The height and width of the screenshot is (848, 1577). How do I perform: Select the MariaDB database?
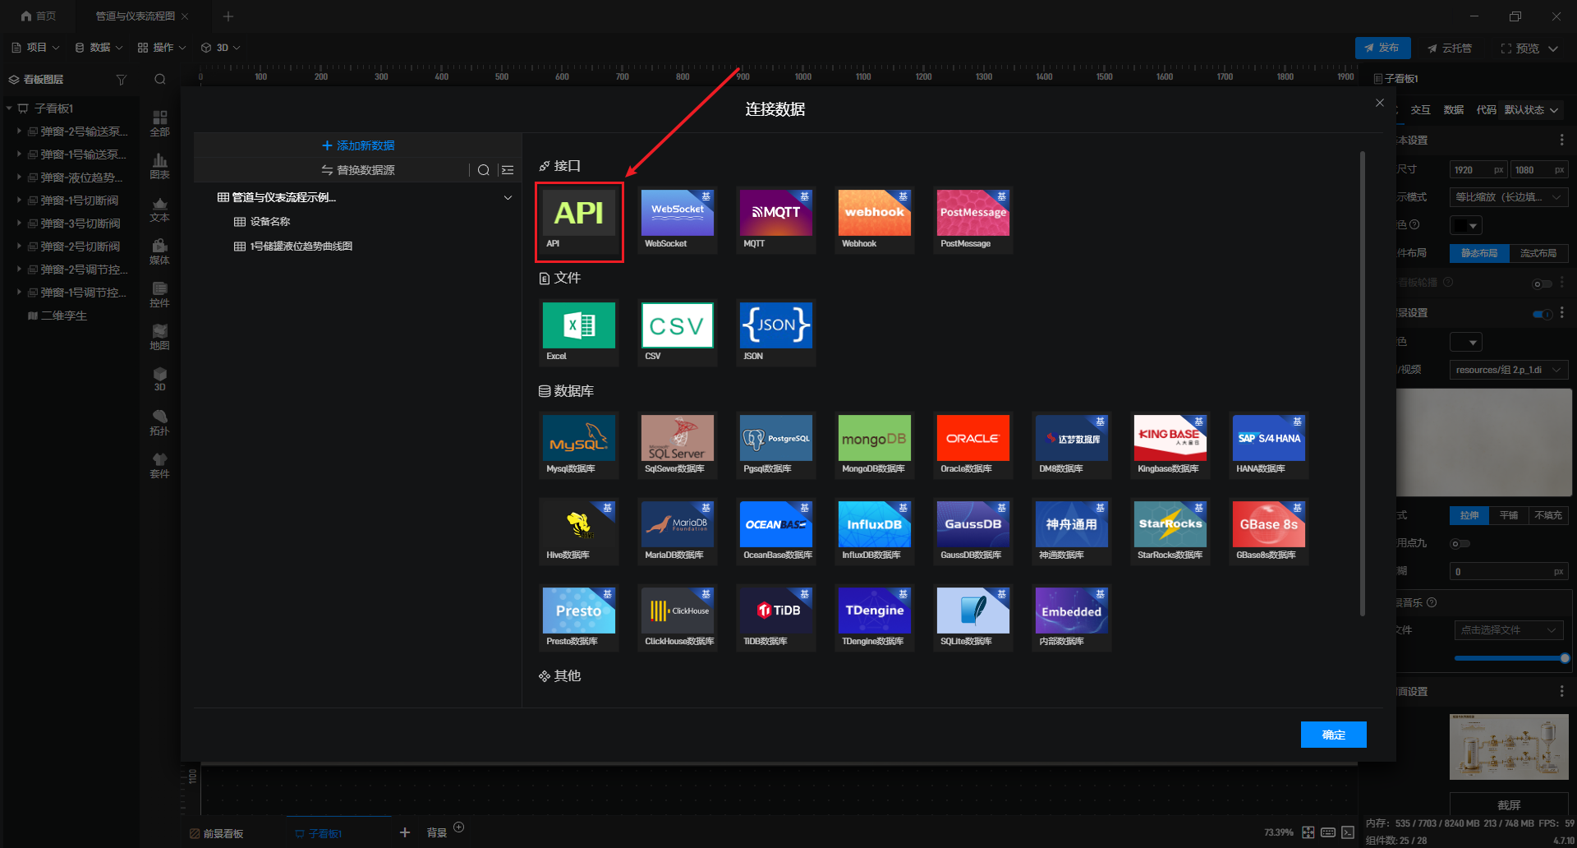pos(678,532)
